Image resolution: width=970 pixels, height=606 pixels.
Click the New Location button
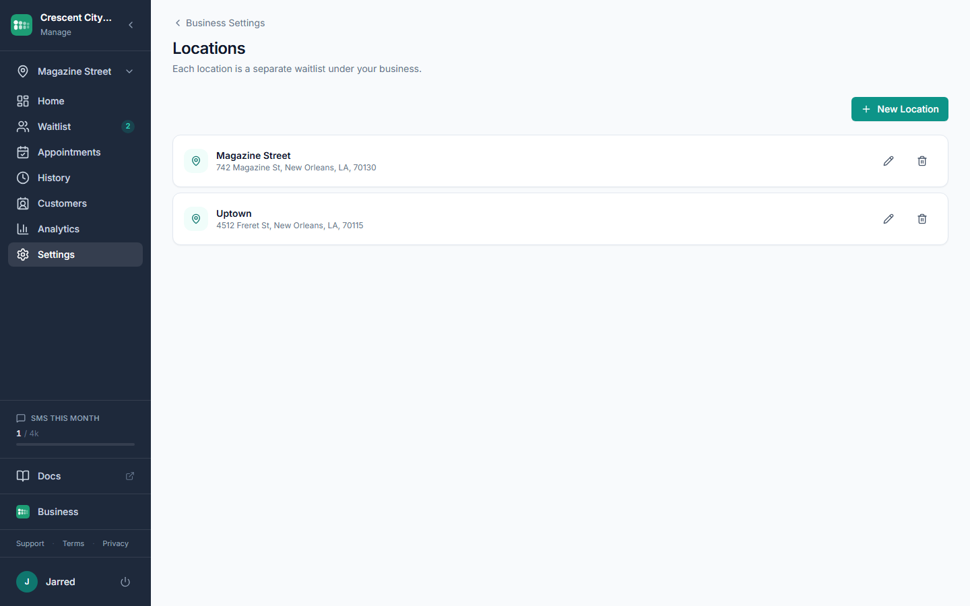coord(900,109)
